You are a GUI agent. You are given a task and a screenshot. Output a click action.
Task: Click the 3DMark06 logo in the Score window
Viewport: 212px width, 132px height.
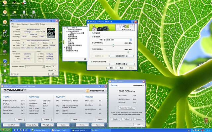pos(138,85)
